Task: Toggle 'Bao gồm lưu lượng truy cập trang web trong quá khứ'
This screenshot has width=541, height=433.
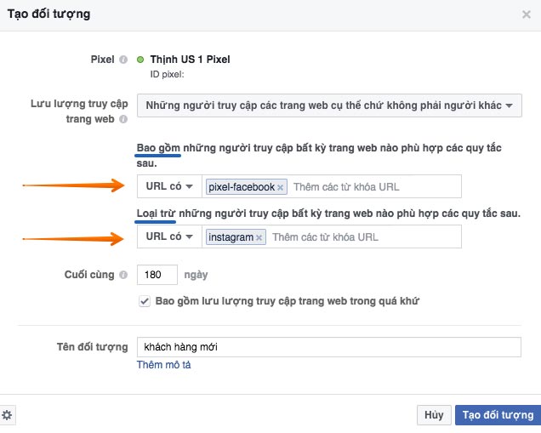Action: pos(145,301)
